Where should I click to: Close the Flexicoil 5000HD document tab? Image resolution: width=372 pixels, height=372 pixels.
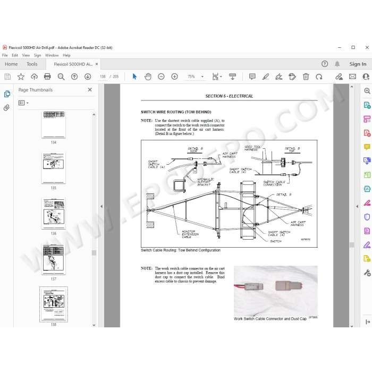click(x=97, y=64)
